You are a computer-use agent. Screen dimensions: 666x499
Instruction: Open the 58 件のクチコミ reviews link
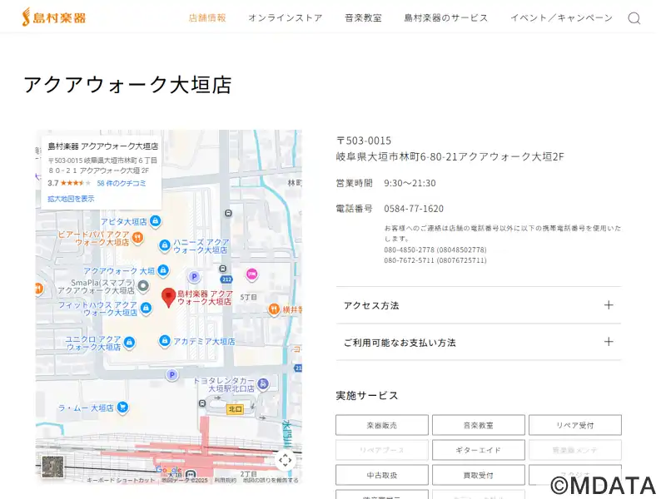[122, 183]
